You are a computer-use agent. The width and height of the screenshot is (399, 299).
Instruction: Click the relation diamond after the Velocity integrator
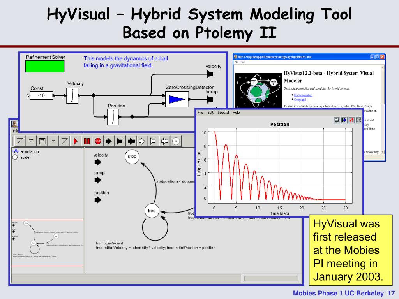[x=94, y=95]
